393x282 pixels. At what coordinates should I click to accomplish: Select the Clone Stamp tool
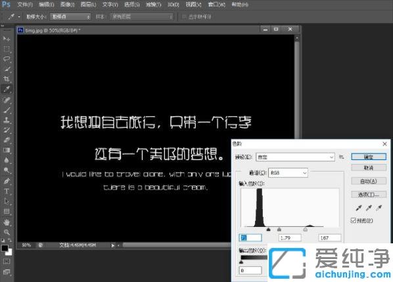[7, 120]
